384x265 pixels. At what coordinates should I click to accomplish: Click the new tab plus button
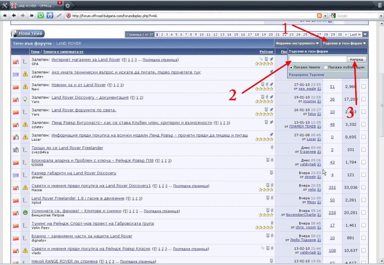(67, 6)
